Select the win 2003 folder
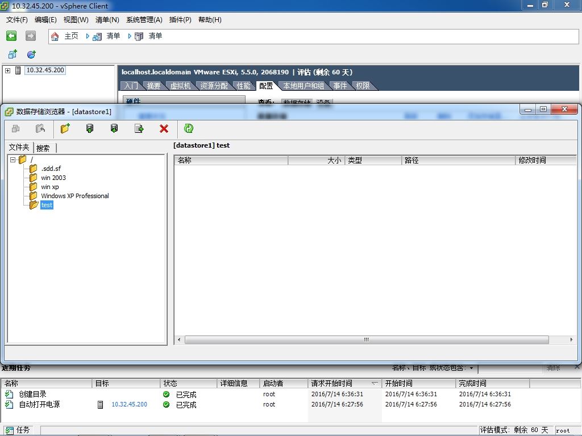 [53, 178]
